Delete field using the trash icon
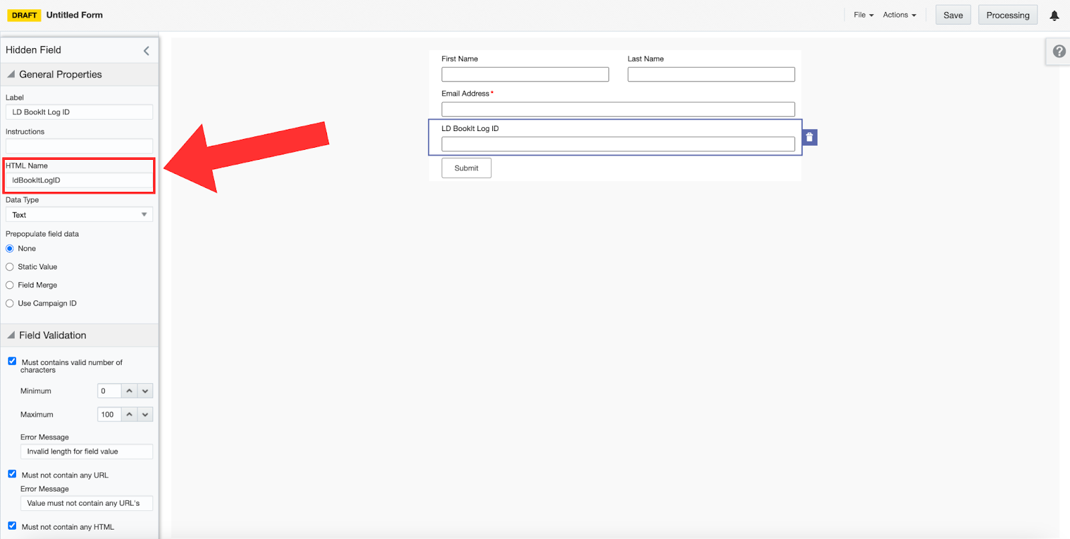Image resolution: width=1070 pixels, height=539 pixels. [x=809, y=137]
